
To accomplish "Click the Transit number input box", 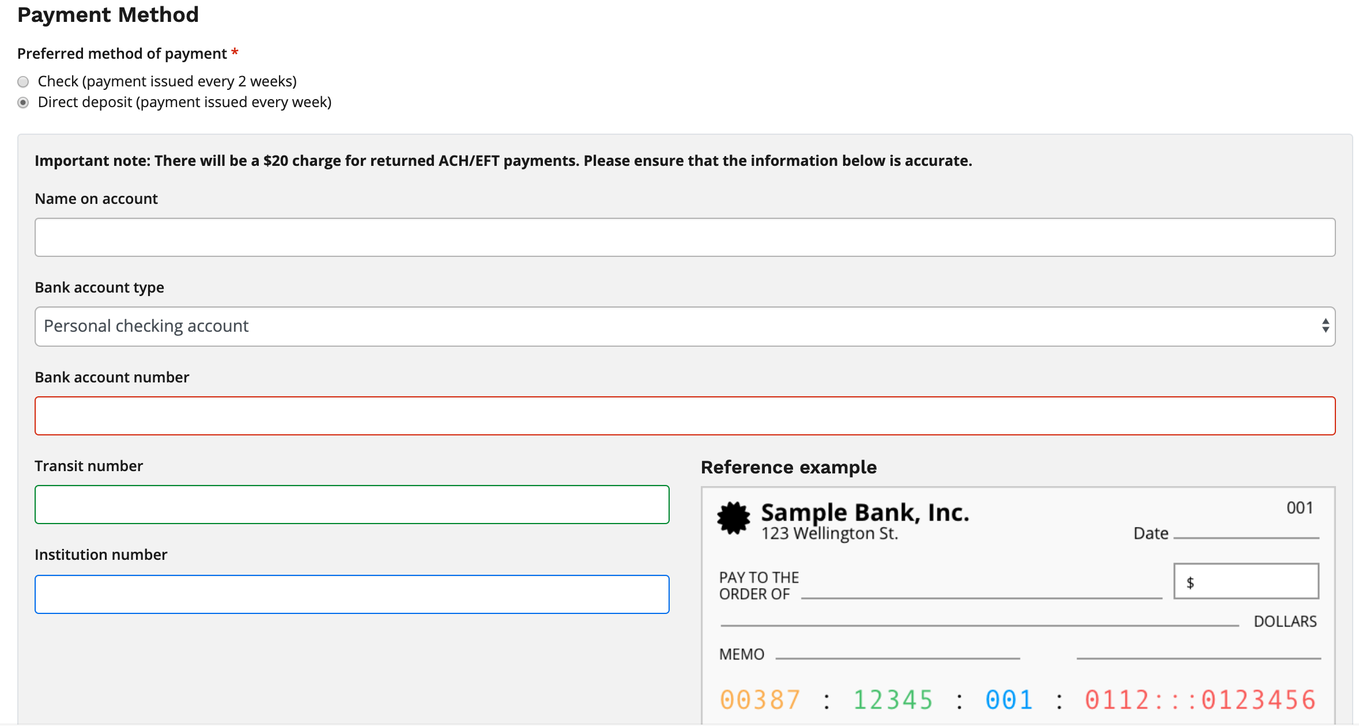I will (352, 505).
